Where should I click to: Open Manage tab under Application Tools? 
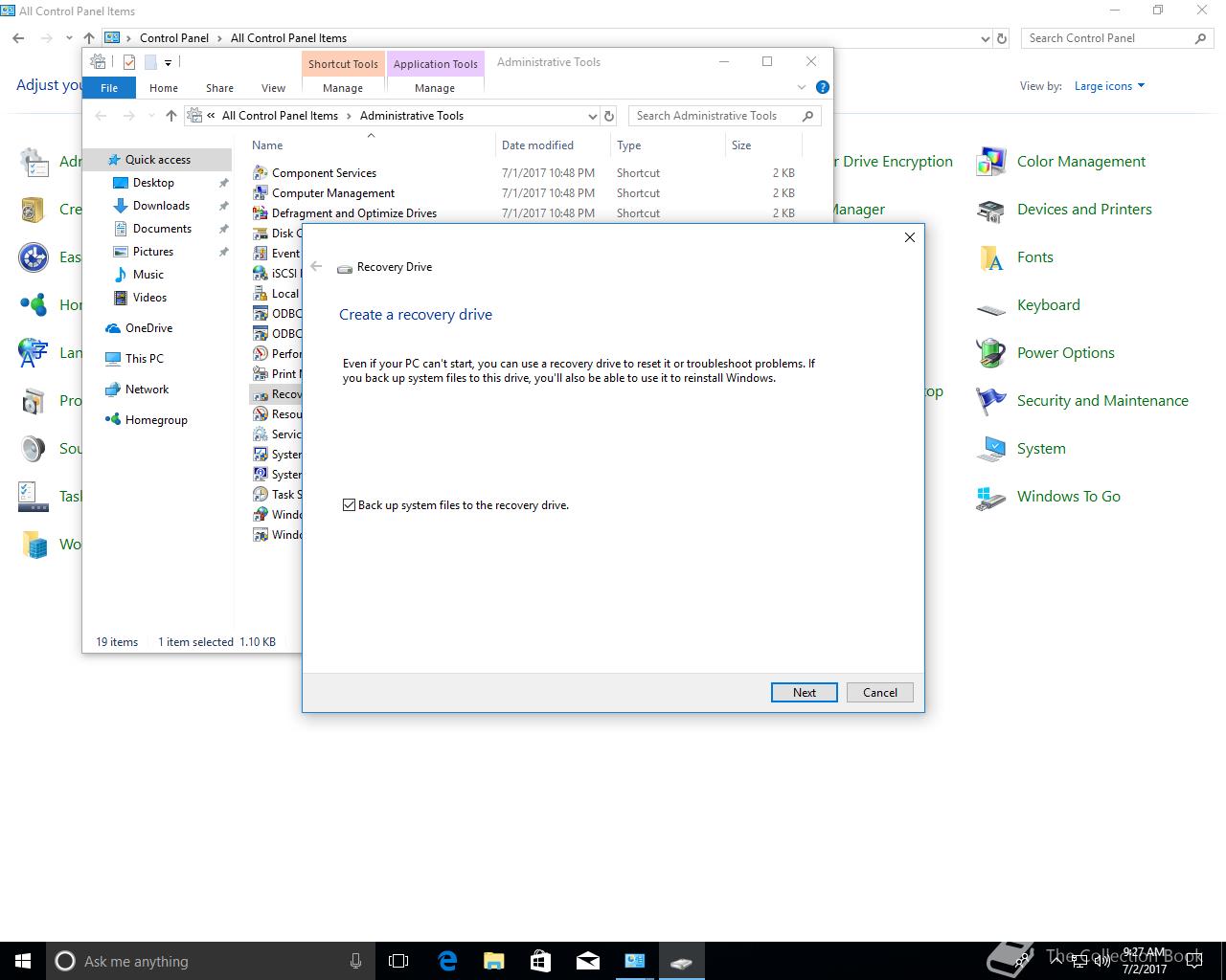tap(435, 88)
